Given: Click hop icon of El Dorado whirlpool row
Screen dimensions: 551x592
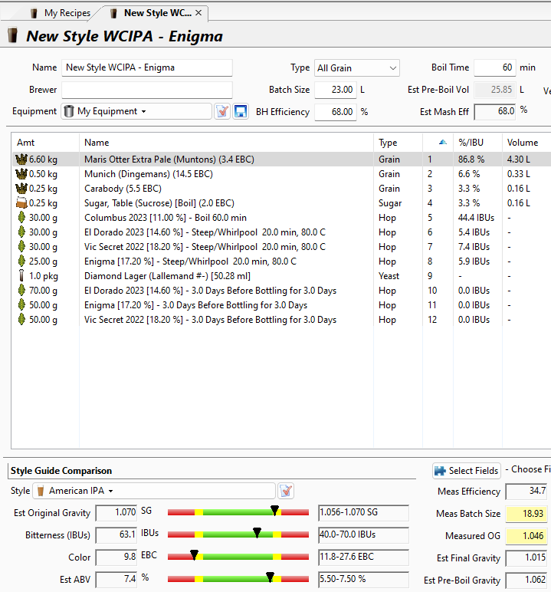Looking at the screenshot, I should click(21, 232).
